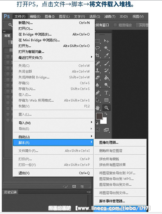Open the 3D(D) menu
The image size is (162, 214).
[123, 17]
